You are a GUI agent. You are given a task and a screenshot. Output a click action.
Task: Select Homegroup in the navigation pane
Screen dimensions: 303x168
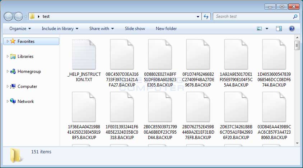pos(29,71)
